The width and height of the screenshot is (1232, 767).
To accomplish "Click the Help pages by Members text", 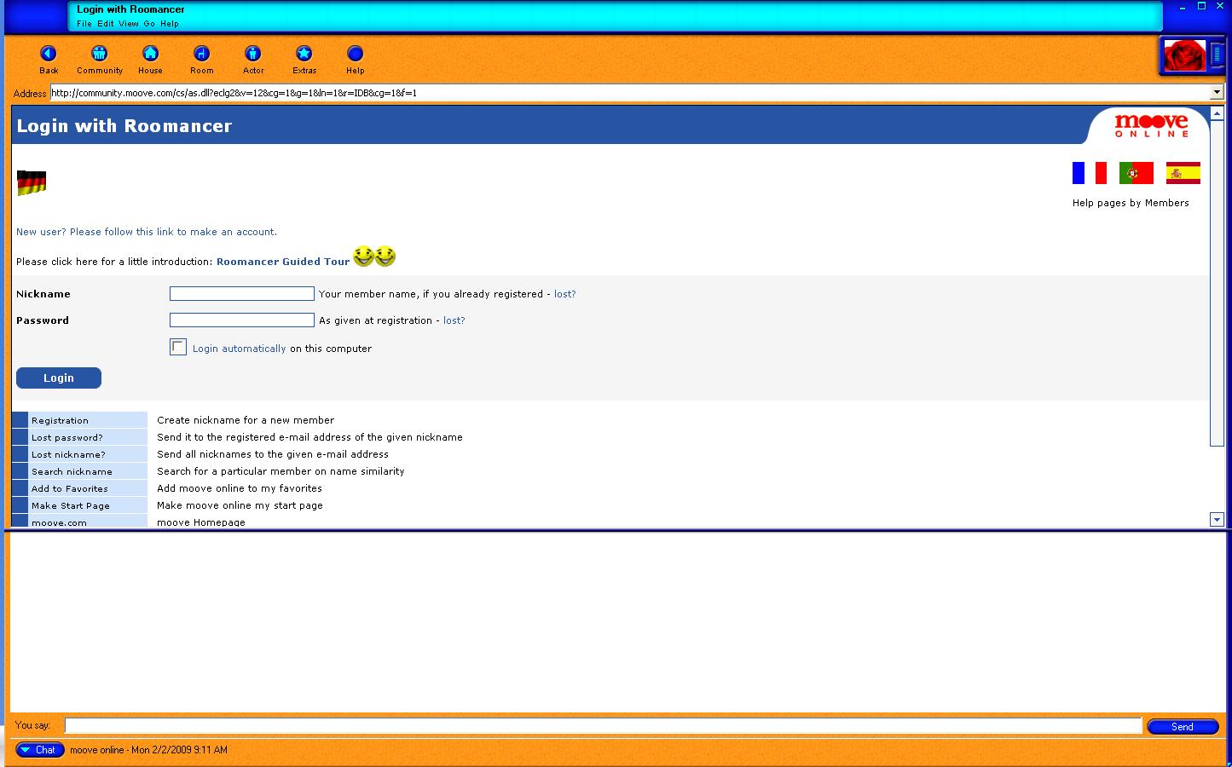I will [1131, 203].
